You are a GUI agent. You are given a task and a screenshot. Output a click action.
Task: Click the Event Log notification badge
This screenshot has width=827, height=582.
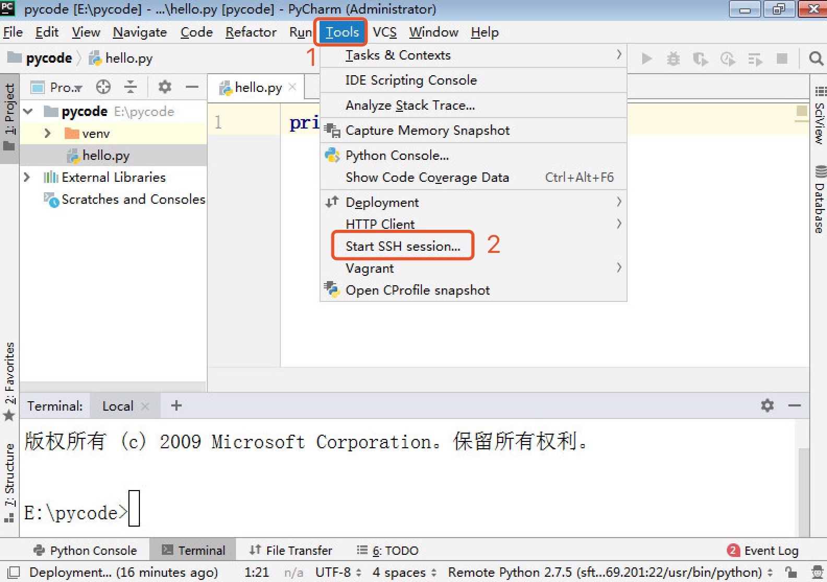pyautogui.click(x=733, y=550)
